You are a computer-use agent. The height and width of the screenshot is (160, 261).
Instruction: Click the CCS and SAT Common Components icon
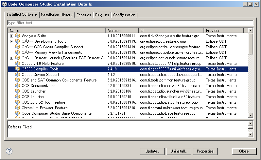pyautogui.click(x=18, y=80)
